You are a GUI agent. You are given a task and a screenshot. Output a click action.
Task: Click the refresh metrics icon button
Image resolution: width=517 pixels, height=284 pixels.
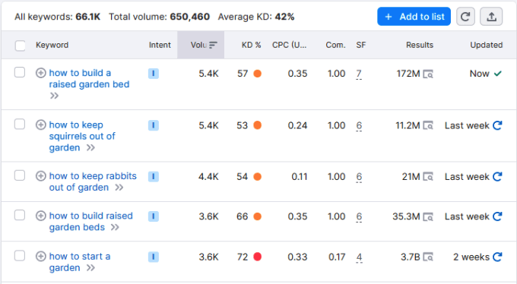(465, 17)
